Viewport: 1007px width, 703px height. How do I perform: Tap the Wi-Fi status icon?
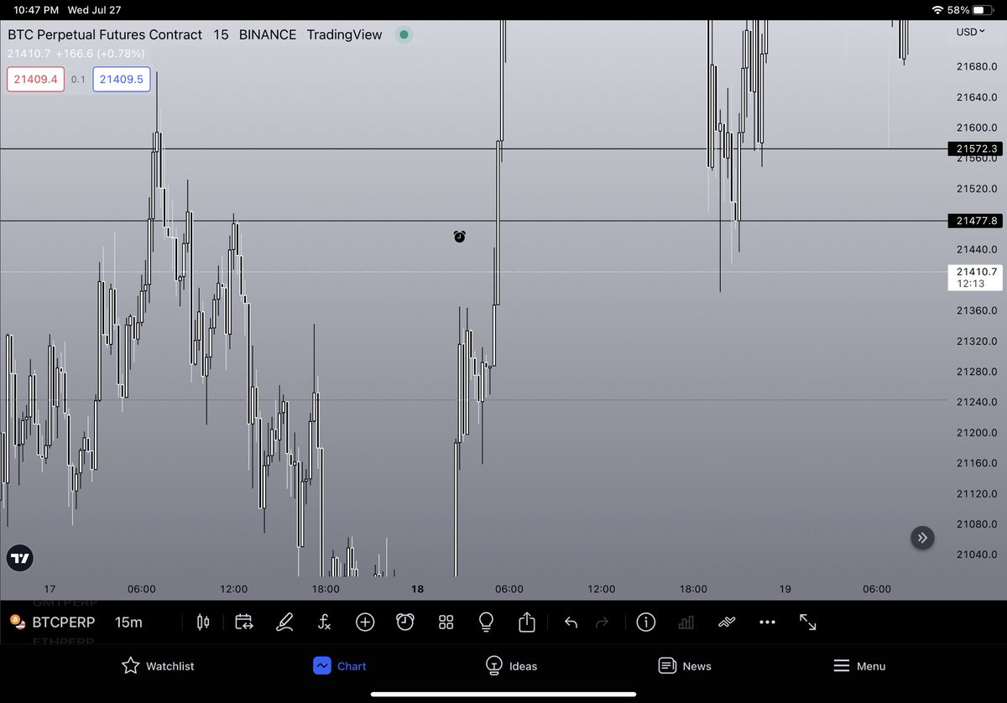[x=938, y=10]
